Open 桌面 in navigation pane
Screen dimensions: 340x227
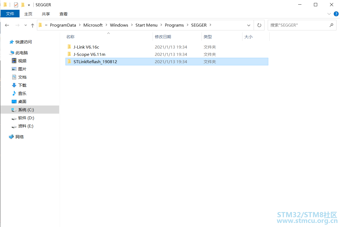point(22,101)
